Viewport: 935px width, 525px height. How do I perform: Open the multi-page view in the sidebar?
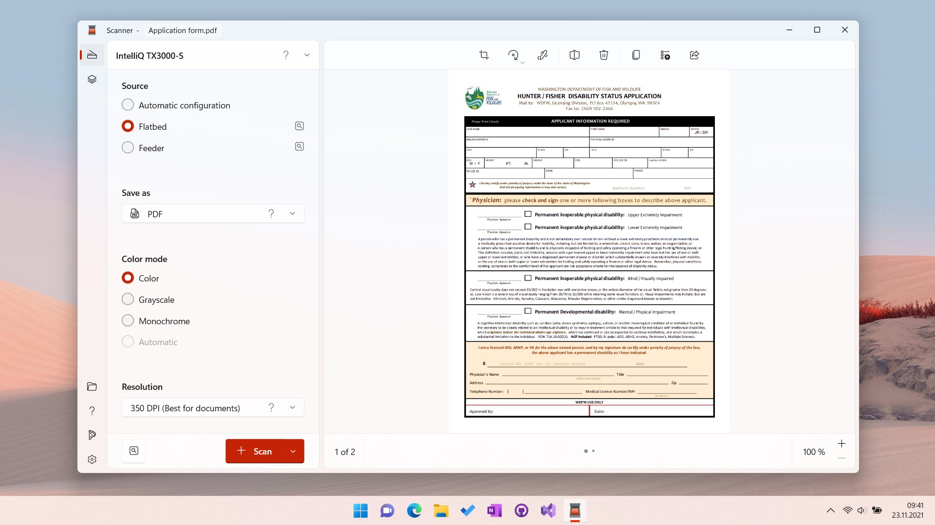click(x=92, y=79)
